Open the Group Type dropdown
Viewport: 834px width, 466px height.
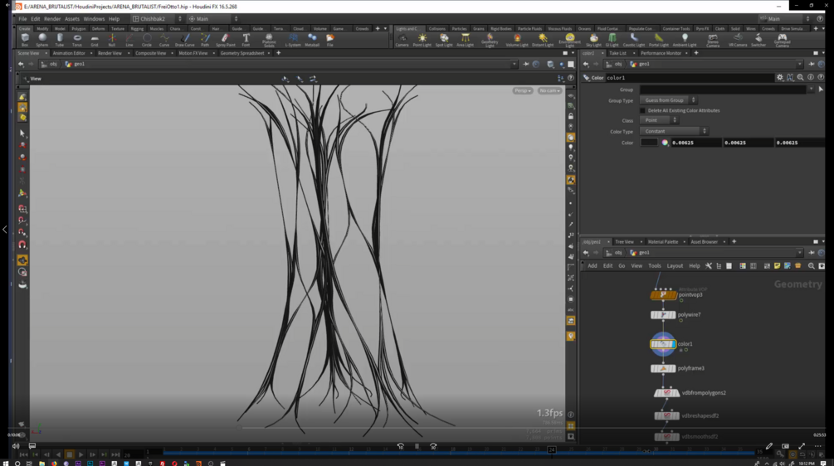point(668,100)
